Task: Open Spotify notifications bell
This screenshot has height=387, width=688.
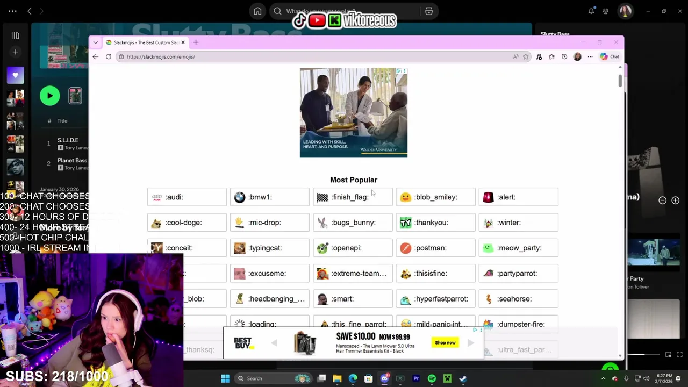Action: coord(591,11)
